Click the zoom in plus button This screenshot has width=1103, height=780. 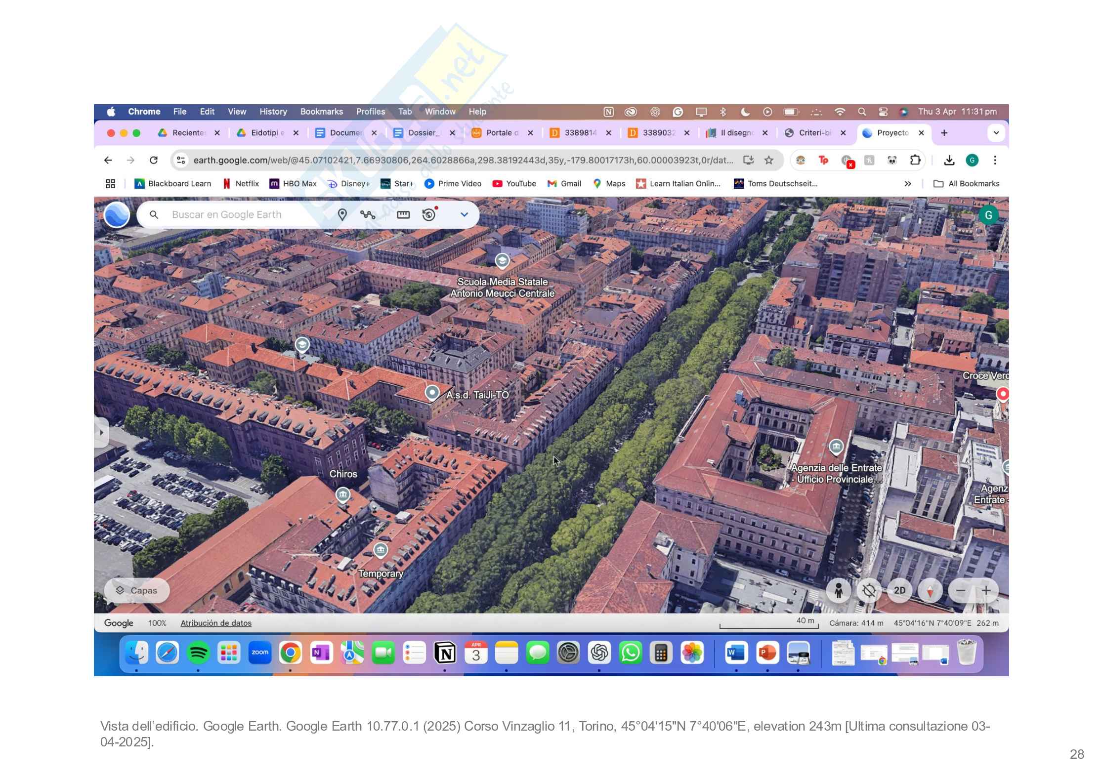point(986,590)
